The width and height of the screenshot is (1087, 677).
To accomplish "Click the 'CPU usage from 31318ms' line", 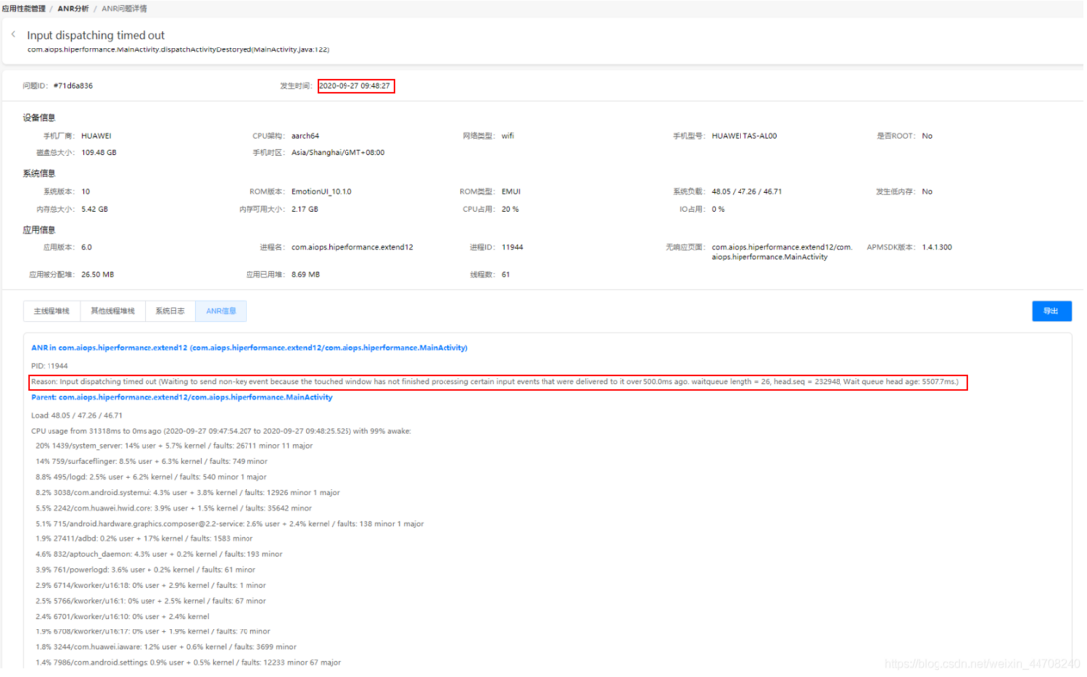I will click(x=221, y=431).
